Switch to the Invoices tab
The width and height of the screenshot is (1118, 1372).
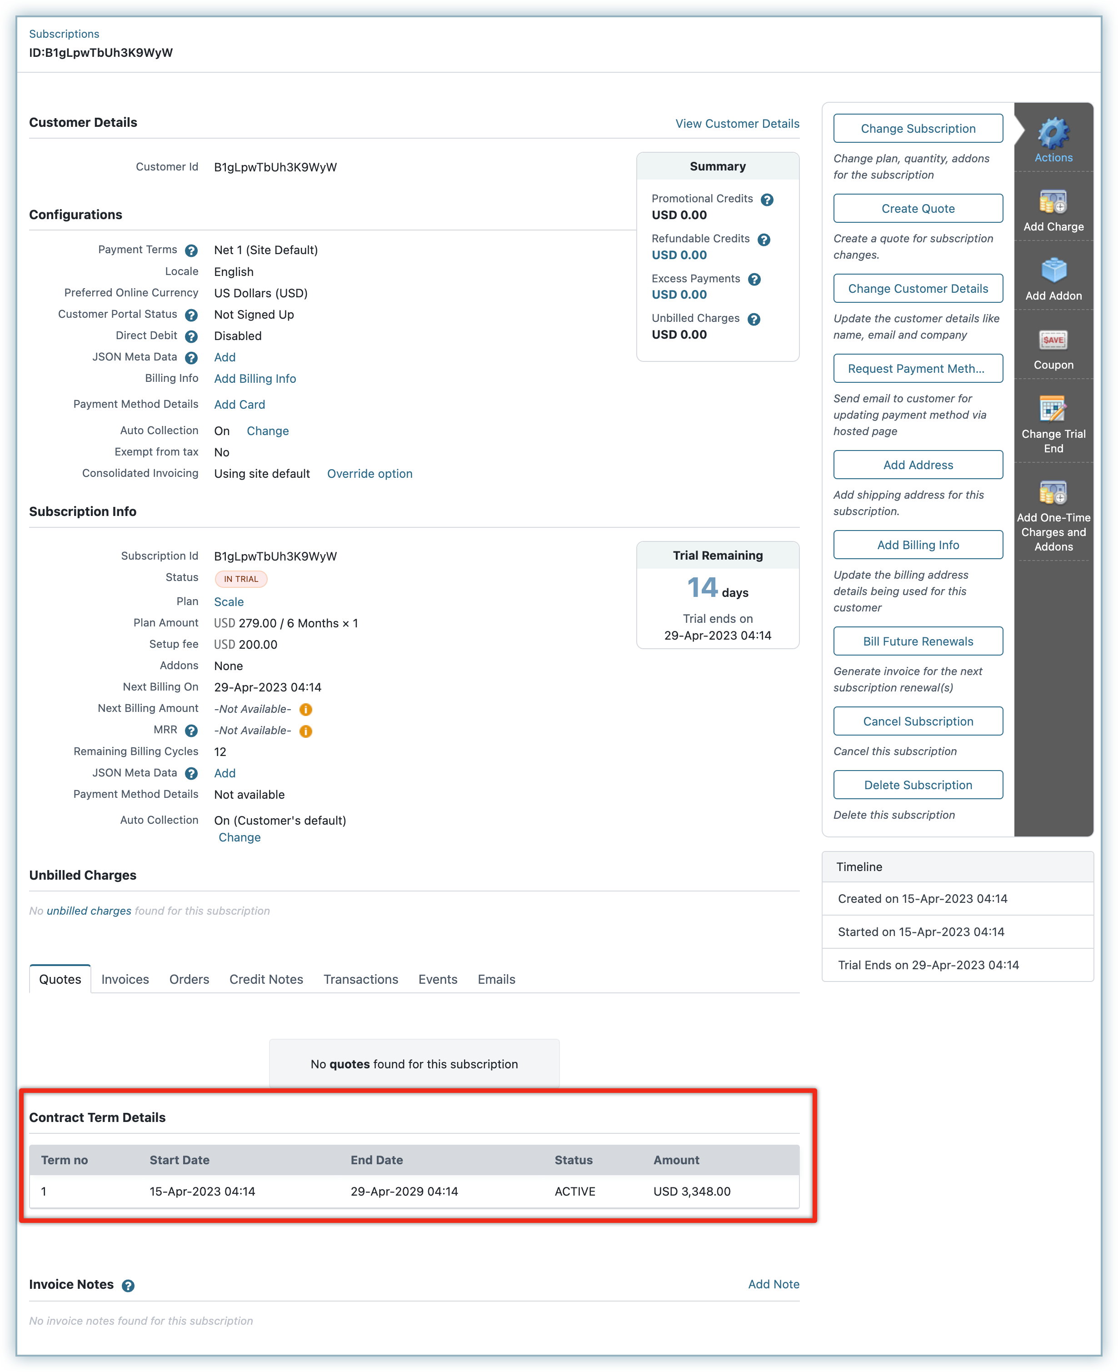pyautogui.click(x=125, y=979)
